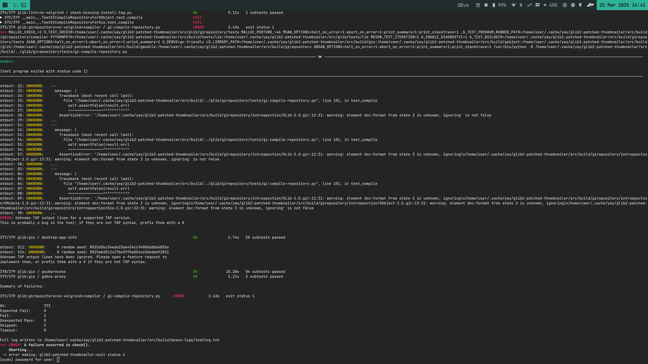
Task: Click '58 subtests passed' text
Action: pos(265,237)
